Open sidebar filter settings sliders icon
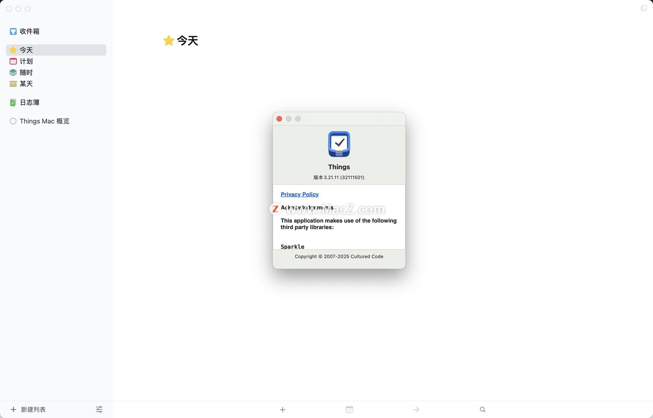Viewport: 653px width, 418px height. click(x=99, y=410)
